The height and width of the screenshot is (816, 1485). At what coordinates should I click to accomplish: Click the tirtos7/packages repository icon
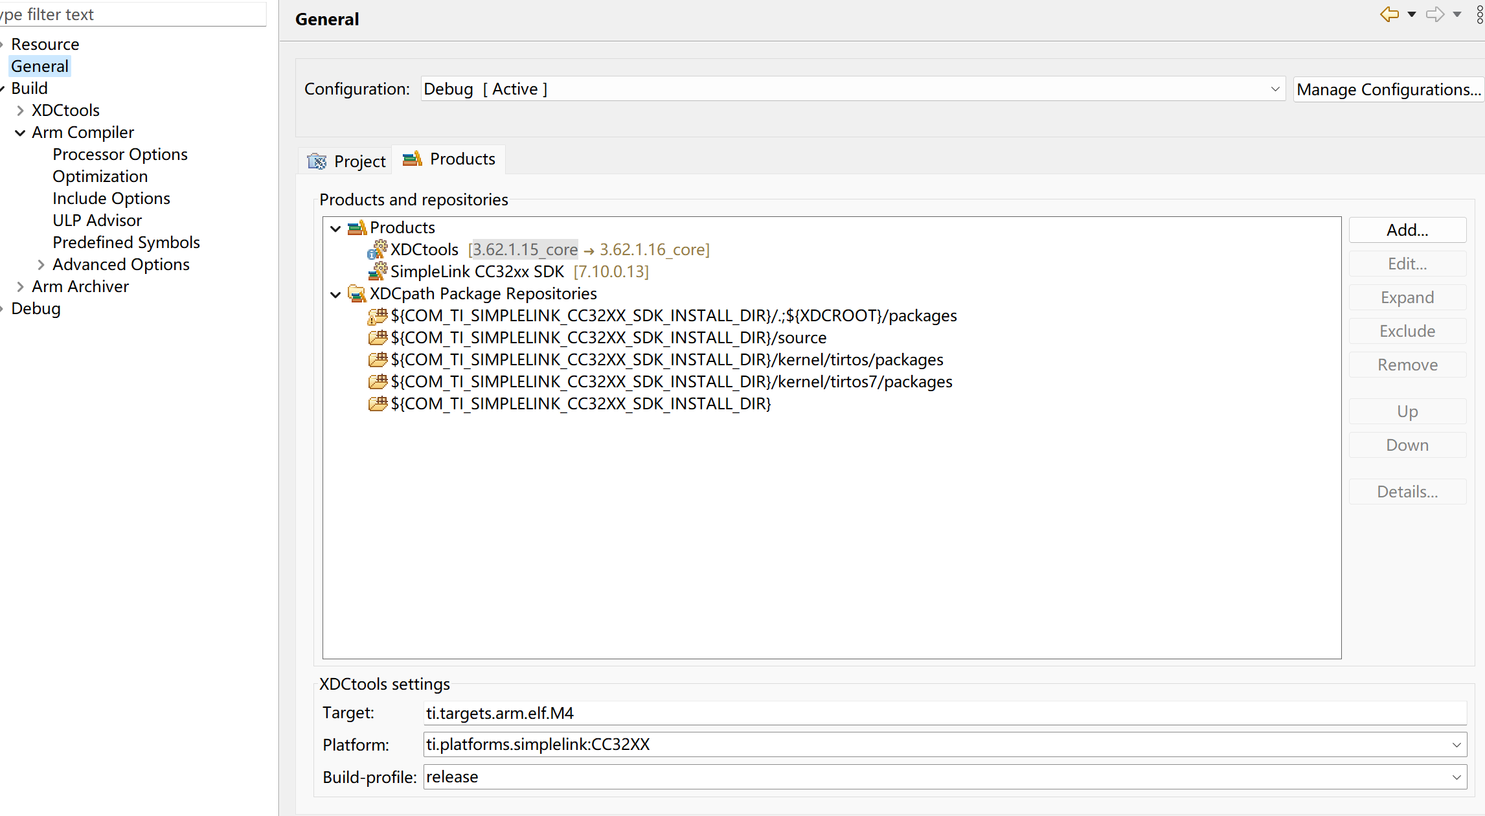point(378,381)
